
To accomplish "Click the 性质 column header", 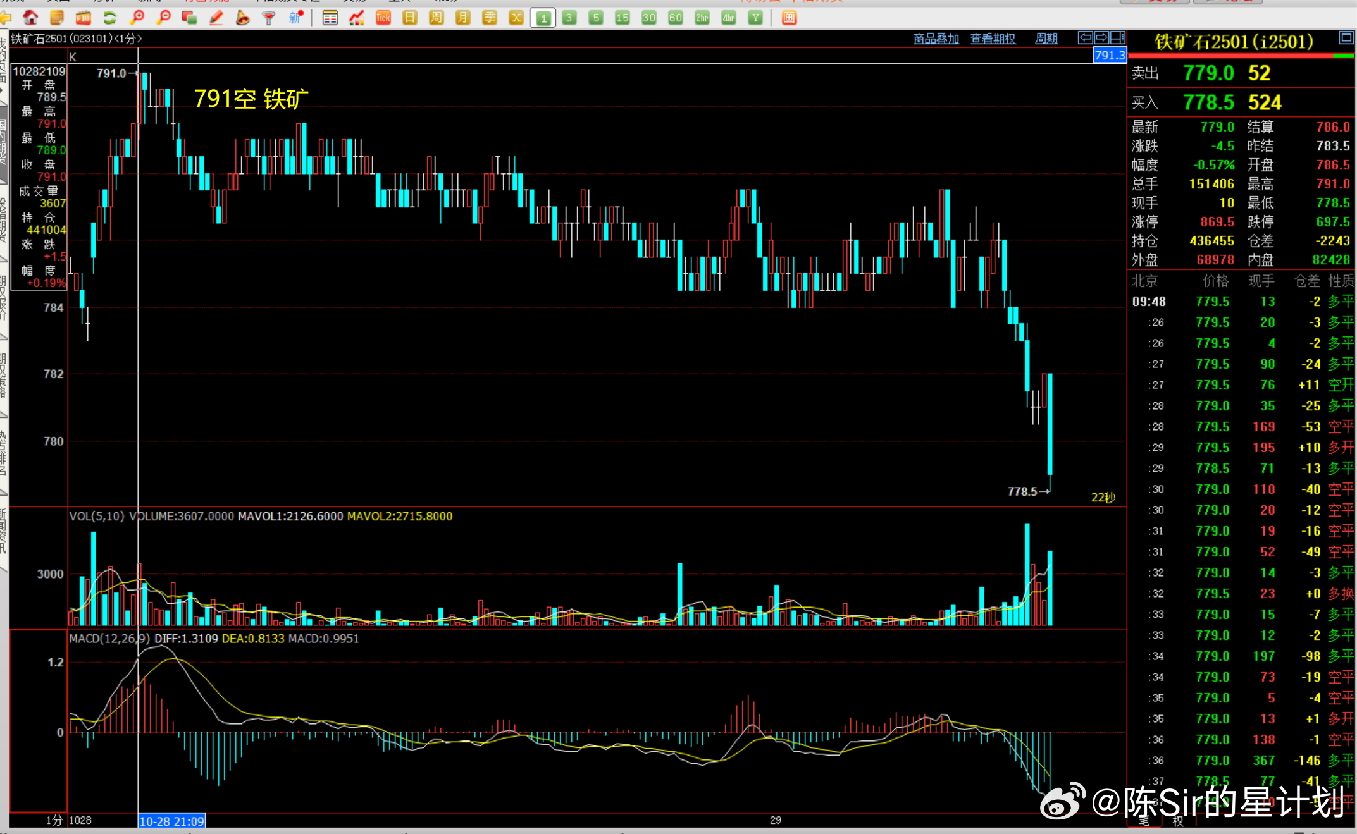I will 1341,281.
